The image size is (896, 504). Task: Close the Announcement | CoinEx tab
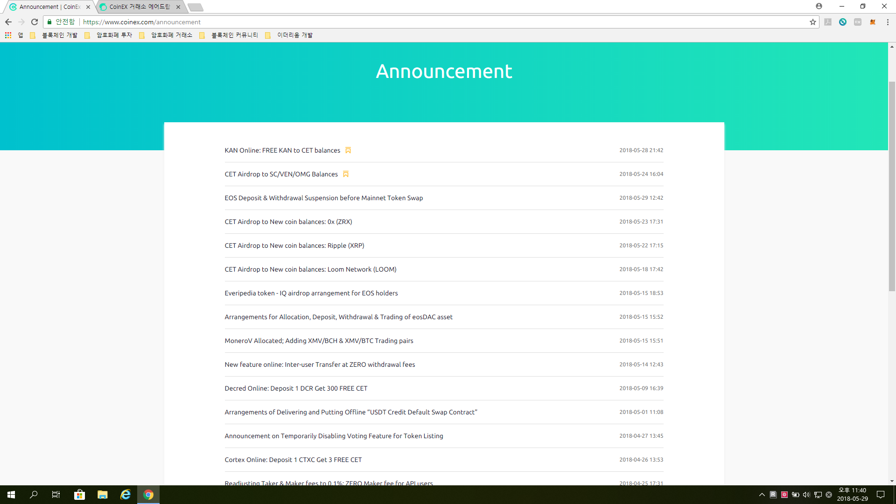pyautogui.click(x=88, y=7)
